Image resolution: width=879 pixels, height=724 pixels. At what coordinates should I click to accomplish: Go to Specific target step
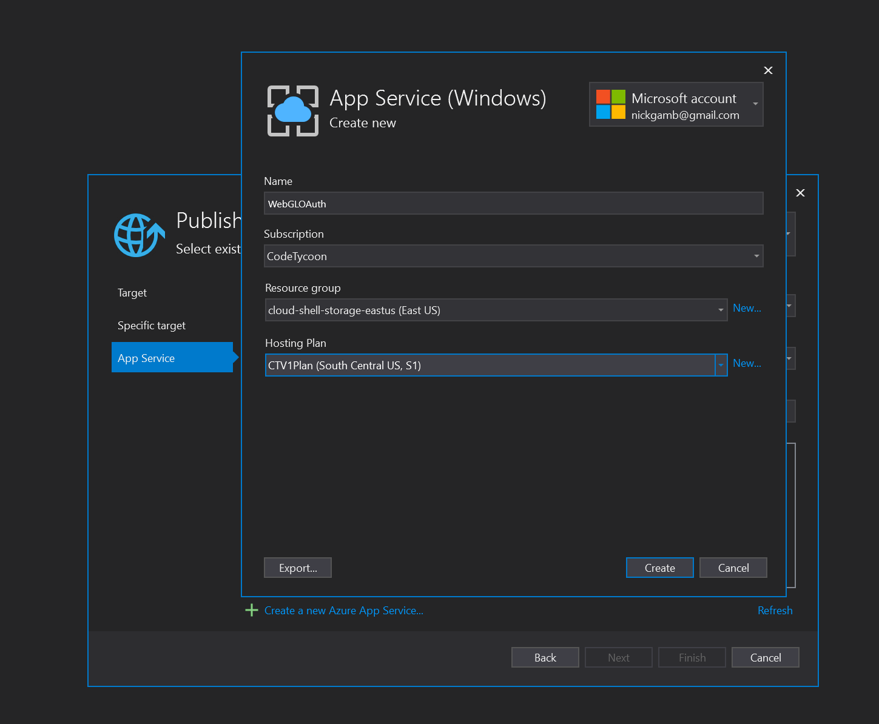click(152, 326)
